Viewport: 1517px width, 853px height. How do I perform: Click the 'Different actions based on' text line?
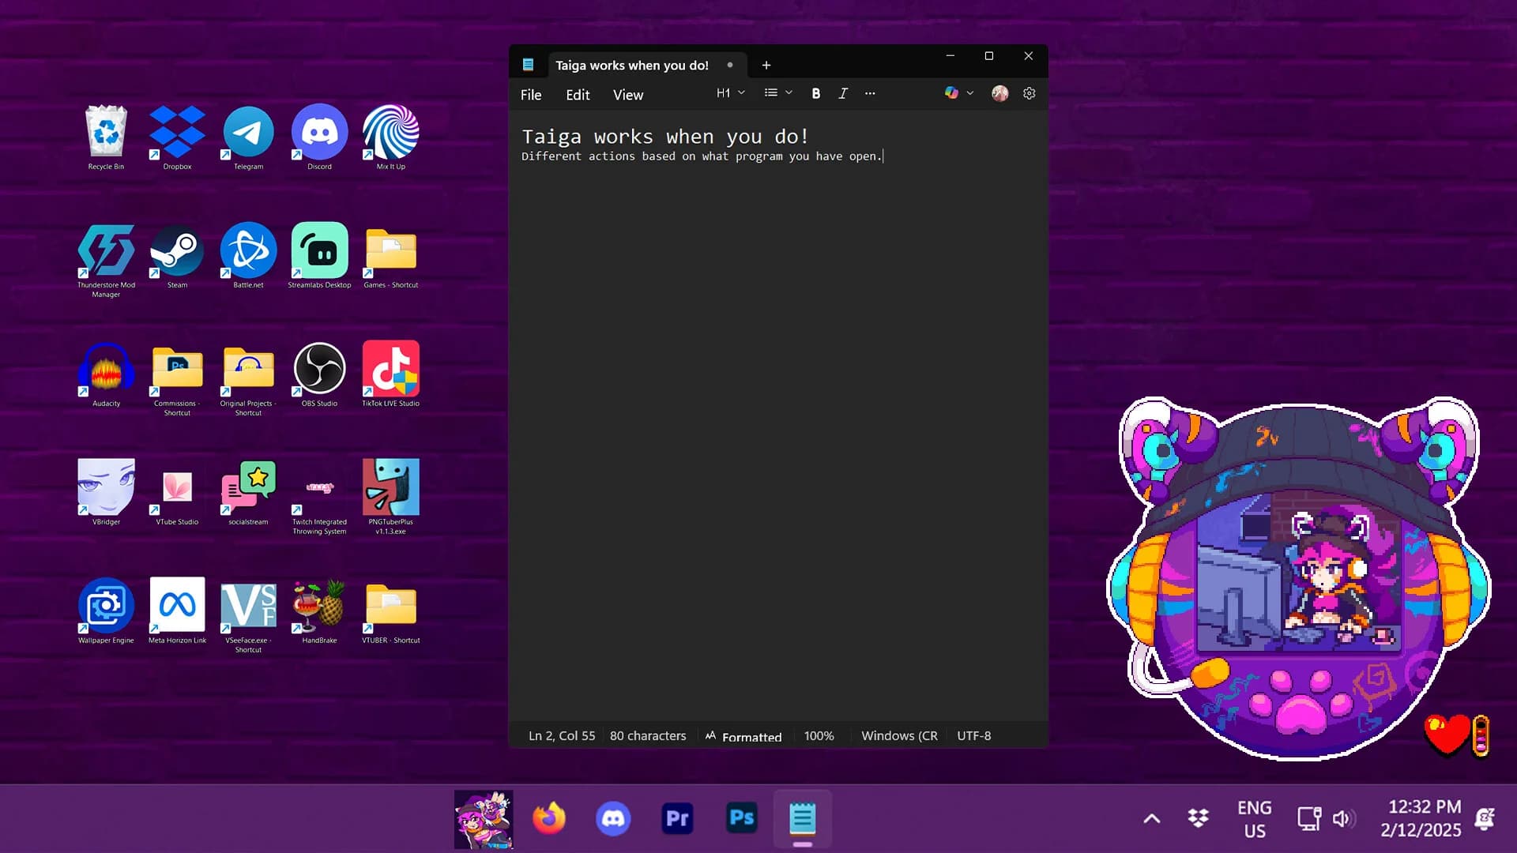coord(702,156)
